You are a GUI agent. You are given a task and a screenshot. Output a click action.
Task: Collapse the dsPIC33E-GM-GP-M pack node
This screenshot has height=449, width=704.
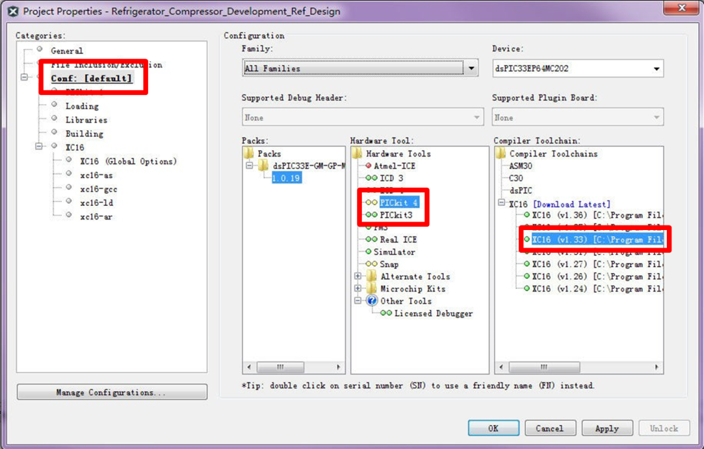250,166
